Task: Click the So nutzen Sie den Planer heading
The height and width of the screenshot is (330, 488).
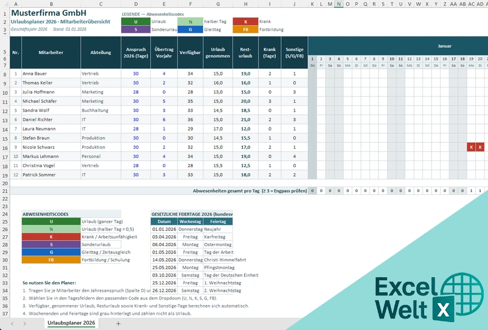Action: pos(49,283)
